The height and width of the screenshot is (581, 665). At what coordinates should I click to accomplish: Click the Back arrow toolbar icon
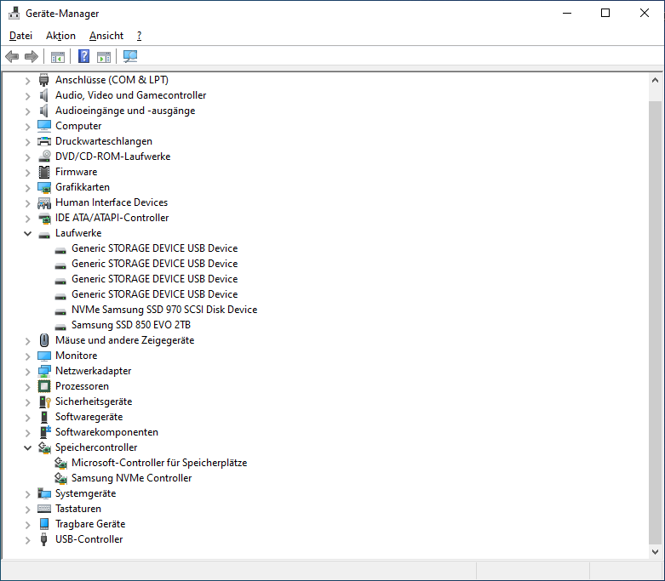[12, 56]
